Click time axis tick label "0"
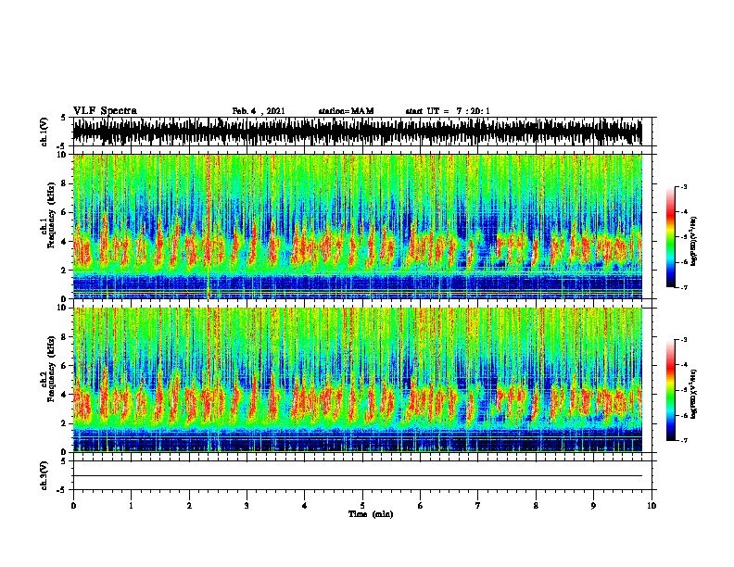Viewport: 734px width, 567px height. click(73, 506)
